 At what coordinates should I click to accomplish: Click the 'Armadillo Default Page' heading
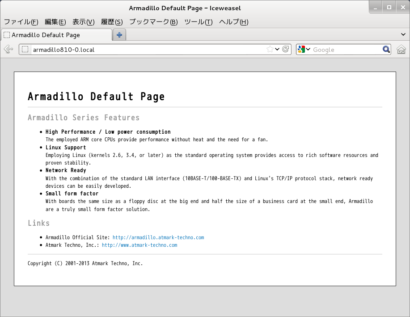click(x=96, y=97)
